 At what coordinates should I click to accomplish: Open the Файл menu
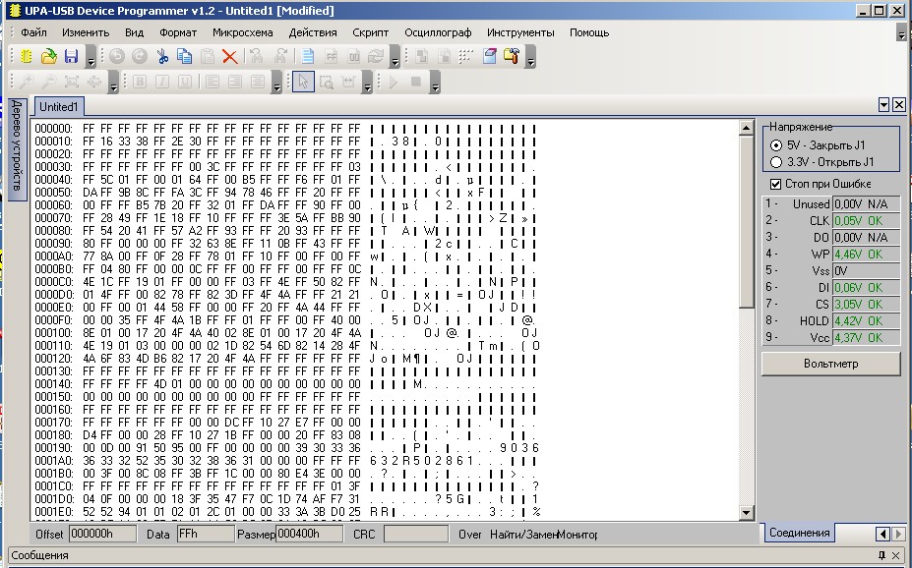pos(33,32)
